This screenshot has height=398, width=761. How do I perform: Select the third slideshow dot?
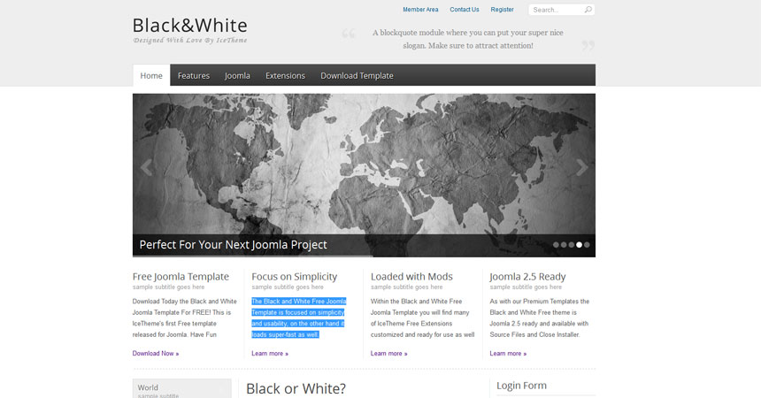coord(572,245)
